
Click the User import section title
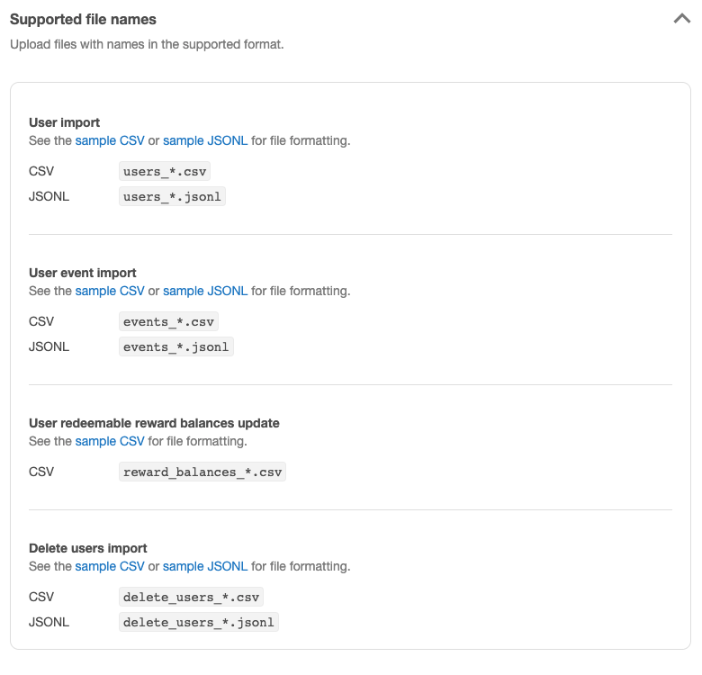point(64,122)
